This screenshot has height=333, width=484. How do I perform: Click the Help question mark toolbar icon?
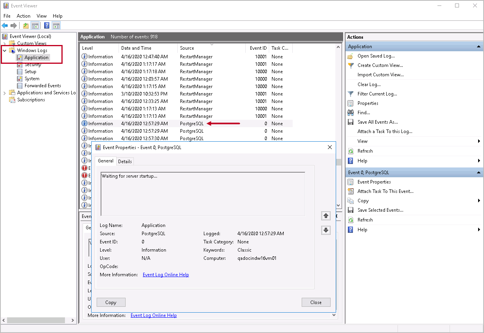(x=46, y=25)
